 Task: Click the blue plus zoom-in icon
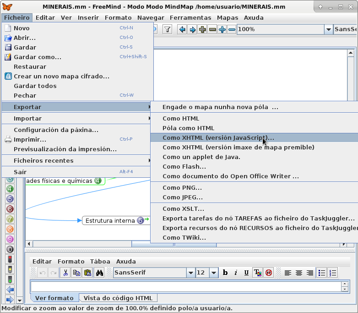click(222, 29)
